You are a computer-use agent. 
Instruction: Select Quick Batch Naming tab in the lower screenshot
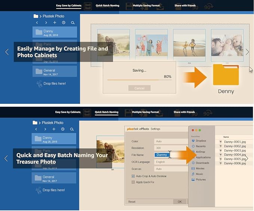pyautogui.click(x=107, y=112)
